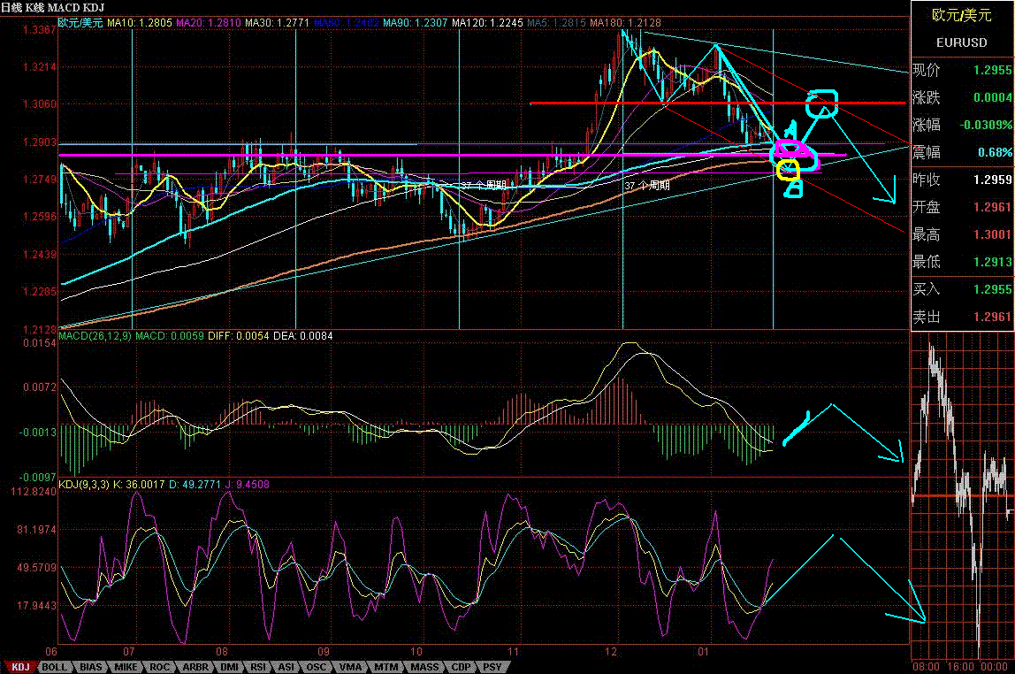Click the 12 month marker on time axis
This screenshot has width=1015, height=674.
(x=611, y=652)
